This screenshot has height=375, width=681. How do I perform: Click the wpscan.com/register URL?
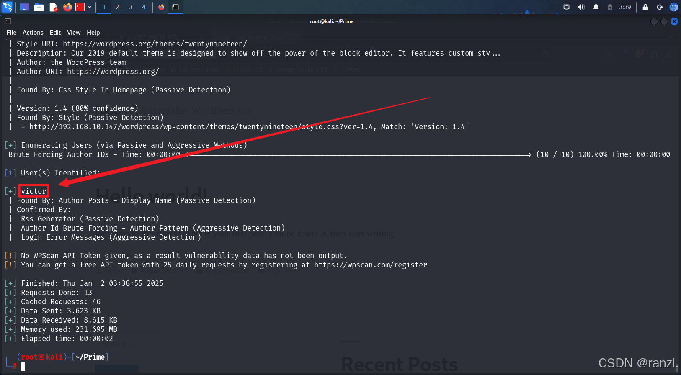(371, 265)
